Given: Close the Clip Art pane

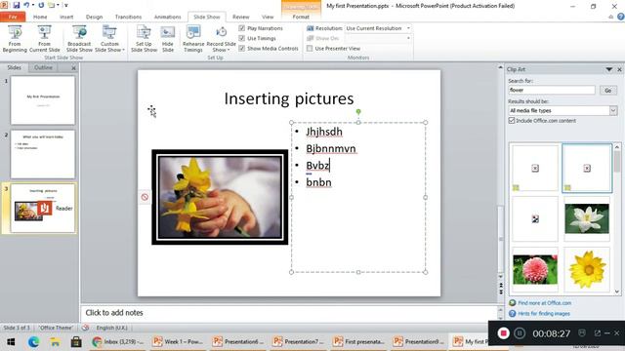Looking at the screenshot, I should [x=619, y=69].
